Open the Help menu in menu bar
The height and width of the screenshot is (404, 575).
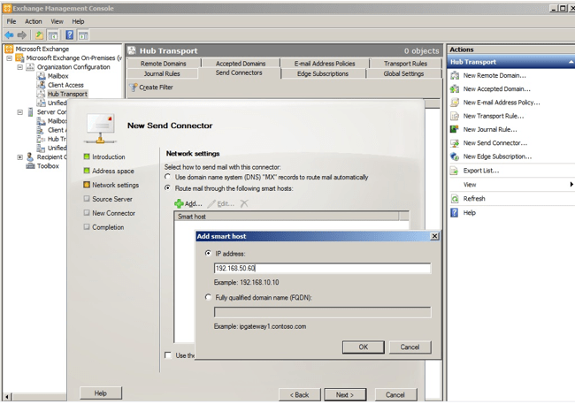click(78, 21)
